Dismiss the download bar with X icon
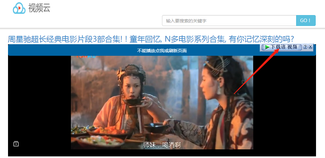Screen dimensions: 325x158 310,47
